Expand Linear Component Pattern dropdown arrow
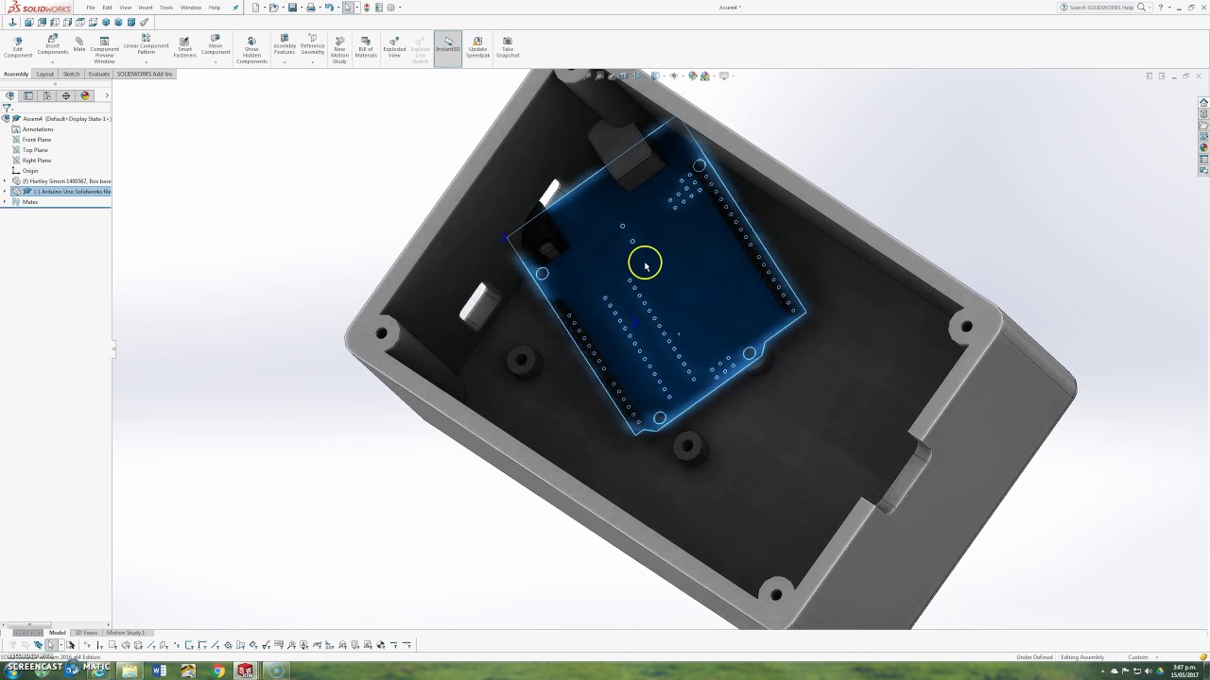 pyautogui.click(x=146, y=62)
